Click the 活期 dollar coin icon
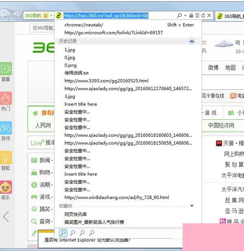Screen dimensions: 244x251 pos(34,185)
